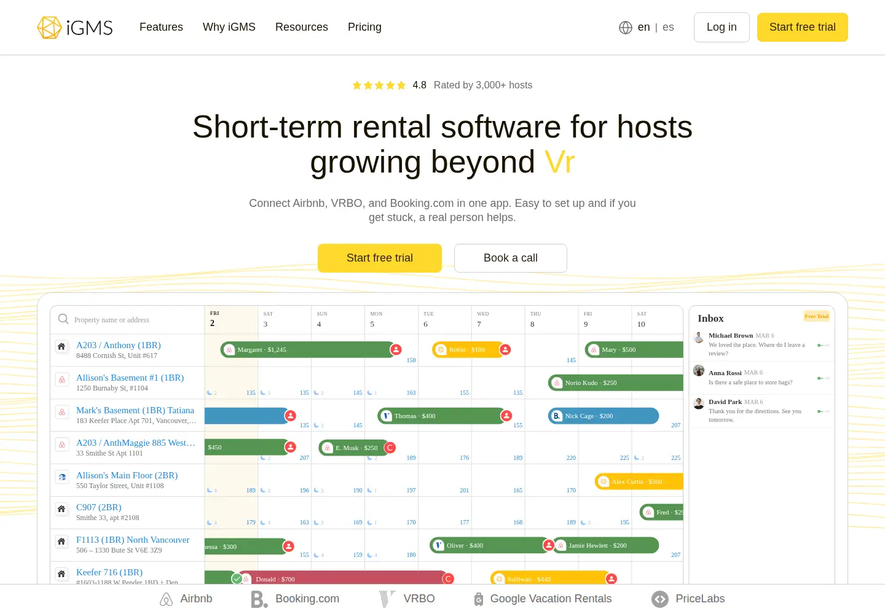Open the Margaret · $1,245 booking bar

pos(308,349)
